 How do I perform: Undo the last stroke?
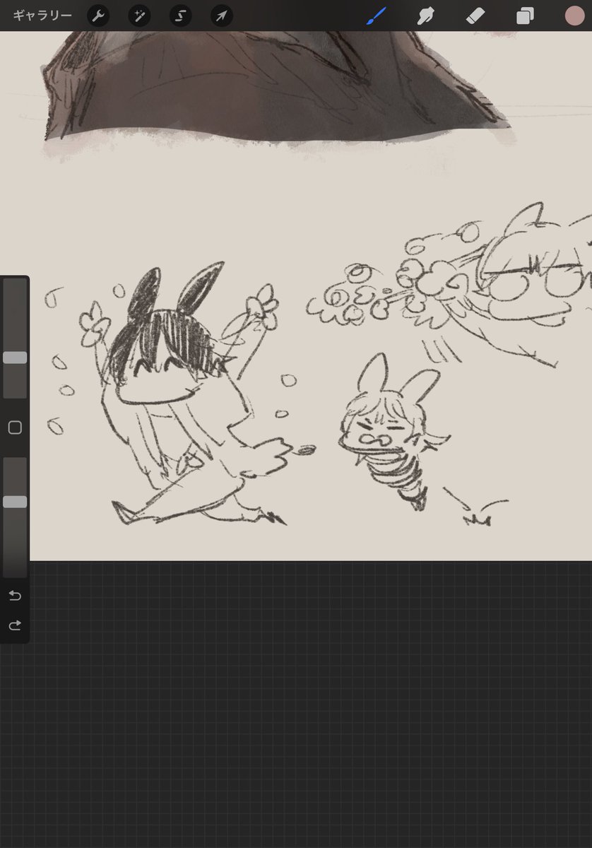click(15, 596)
